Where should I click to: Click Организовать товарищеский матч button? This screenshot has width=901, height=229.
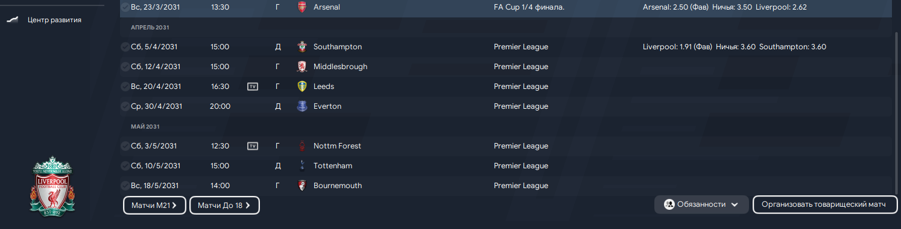(823, 205)
